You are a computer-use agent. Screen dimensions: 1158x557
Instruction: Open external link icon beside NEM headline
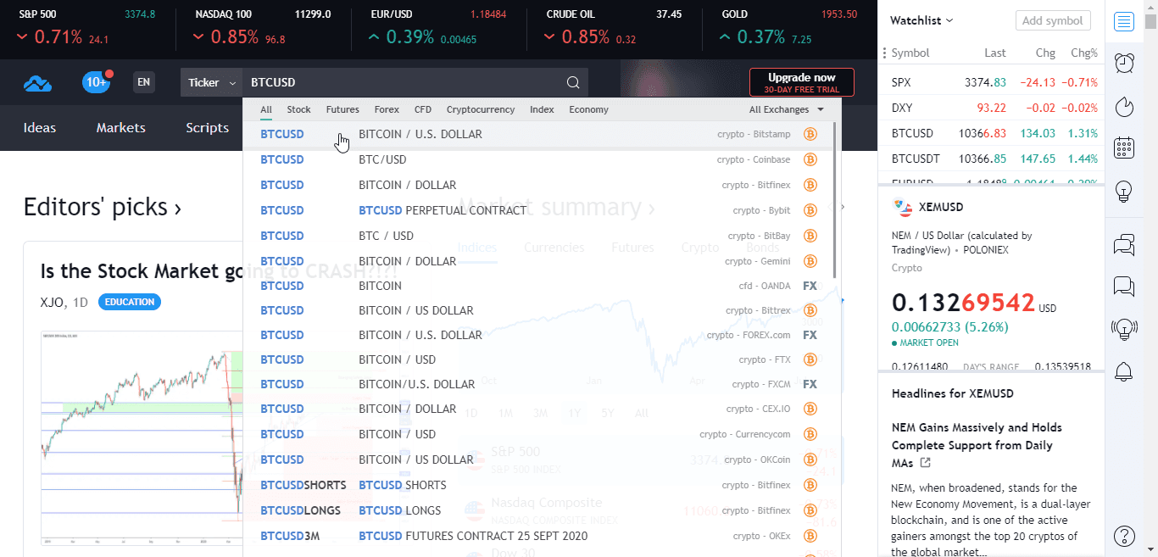[926, 463]
